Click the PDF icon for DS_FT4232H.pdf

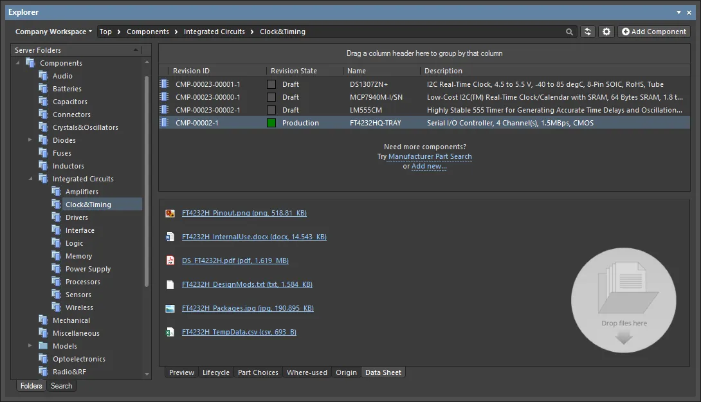(170, 260)
